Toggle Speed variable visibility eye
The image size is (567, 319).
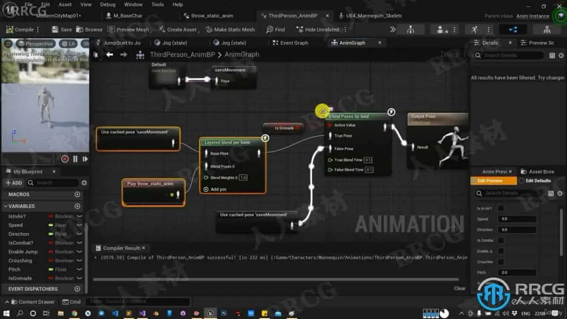point(79,225)
